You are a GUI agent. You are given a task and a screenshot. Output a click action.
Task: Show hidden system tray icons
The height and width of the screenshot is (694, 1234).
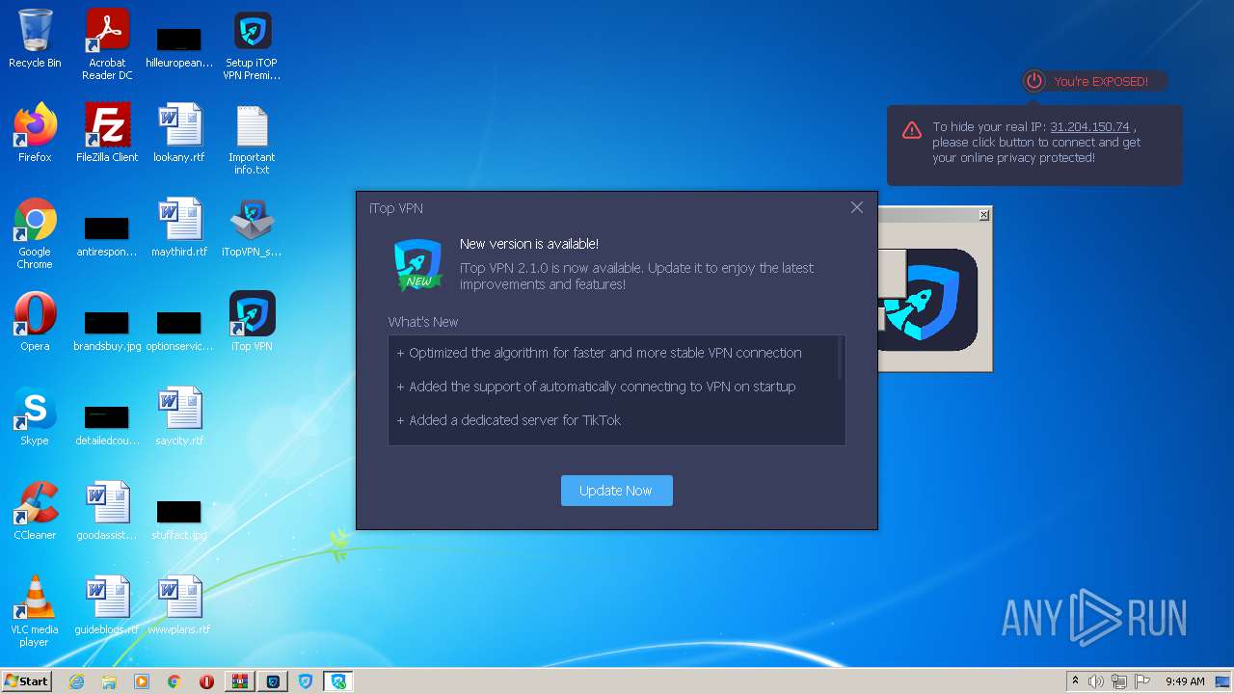click(1075, 681)
